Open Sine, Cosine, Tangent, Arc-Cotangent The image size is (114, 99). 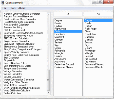23,49
